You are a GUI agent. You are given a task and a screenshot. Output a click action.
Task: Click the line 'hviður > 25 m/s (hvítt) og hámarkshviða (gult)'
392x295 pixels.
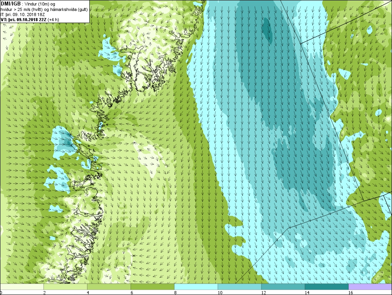pos(44,9)
